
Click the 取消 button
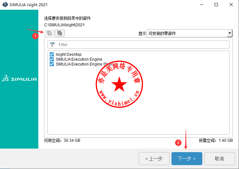pyautogui.click(x=220, y=159)
